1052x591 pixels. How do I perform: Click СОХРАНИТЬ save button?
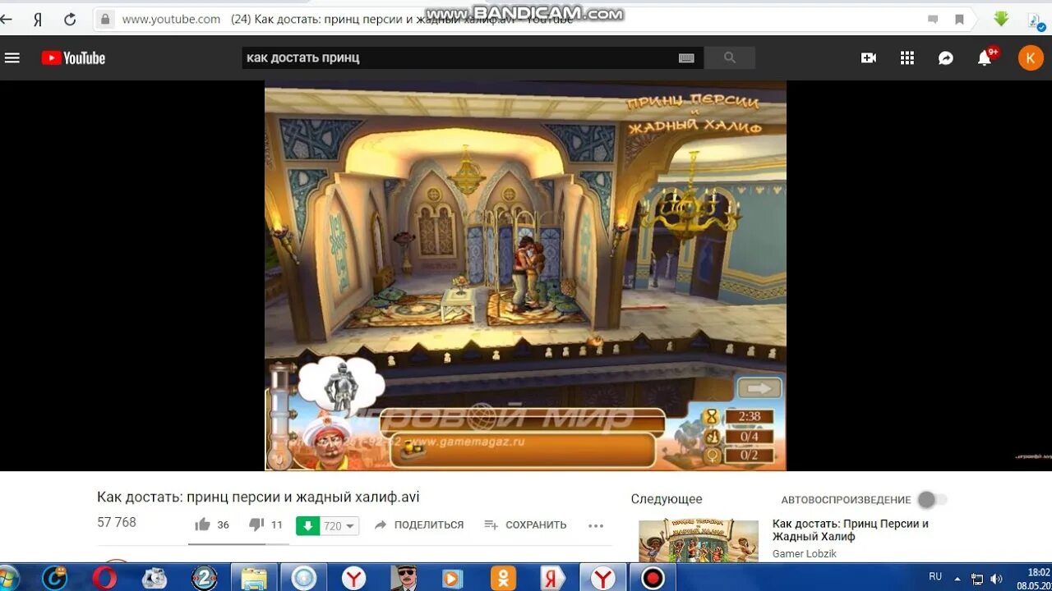[526, 525]
